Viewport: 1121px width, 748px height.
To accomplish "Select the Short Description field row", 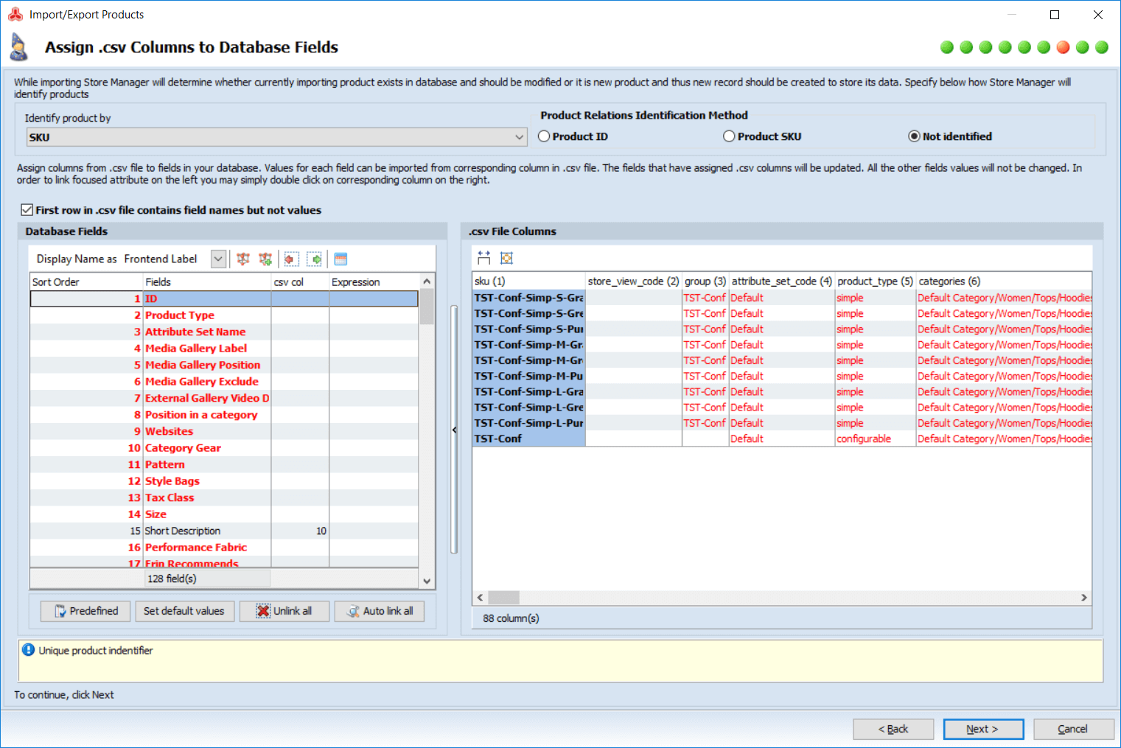I will [224, 531].
